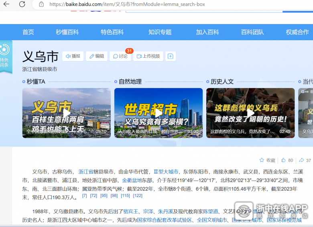Open reference [95]
The image size is (313, 227).
pyautogui.click(x=104, y=196)
